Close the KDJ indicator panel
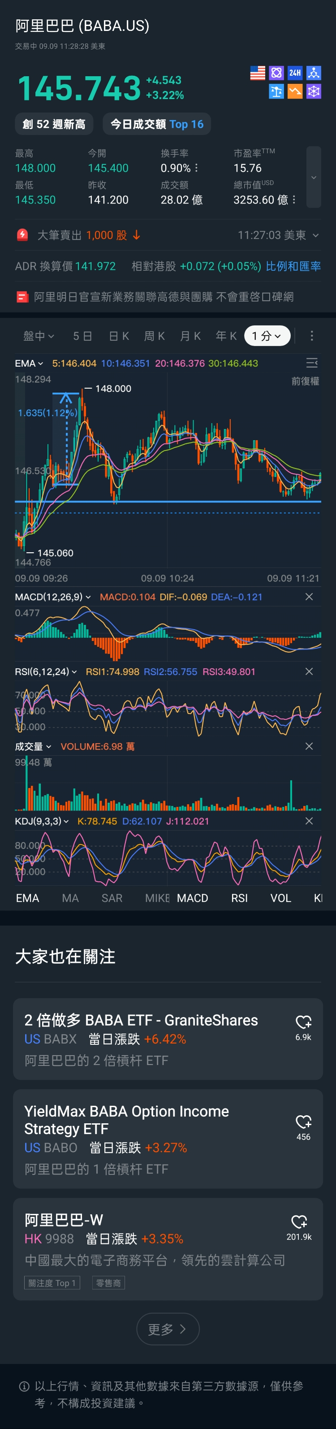The width and height of the screenshot is (336, 1429). coord(309,821)
